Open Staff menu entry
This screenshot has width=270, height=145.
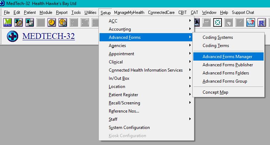146,119
